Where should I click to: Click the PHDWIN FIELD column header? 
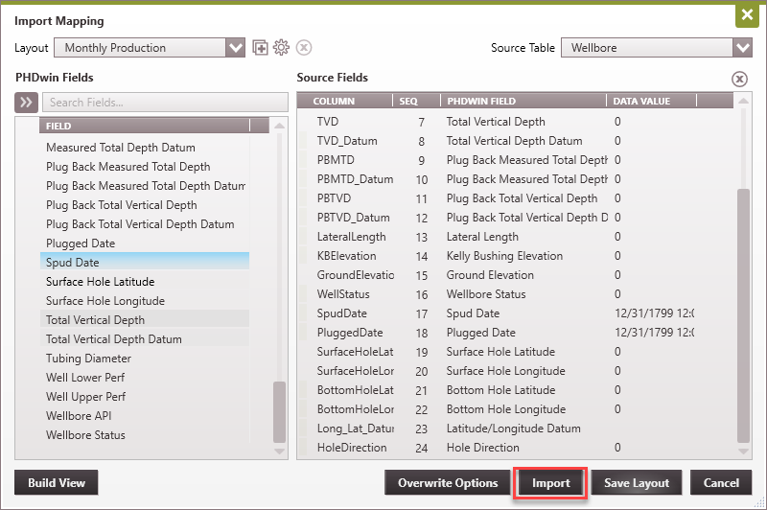pyautogui.click(x=523, y=102)
